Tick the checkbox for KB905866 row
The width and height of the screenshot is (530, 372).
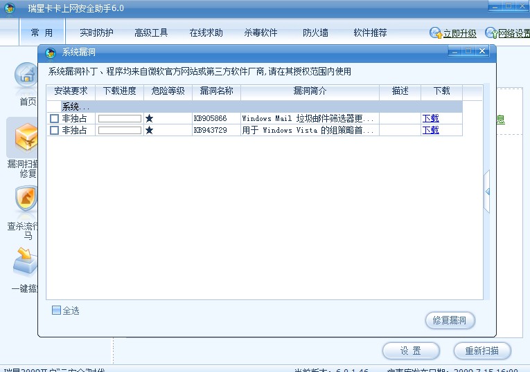pyautogui.click(x=55, y=118)
